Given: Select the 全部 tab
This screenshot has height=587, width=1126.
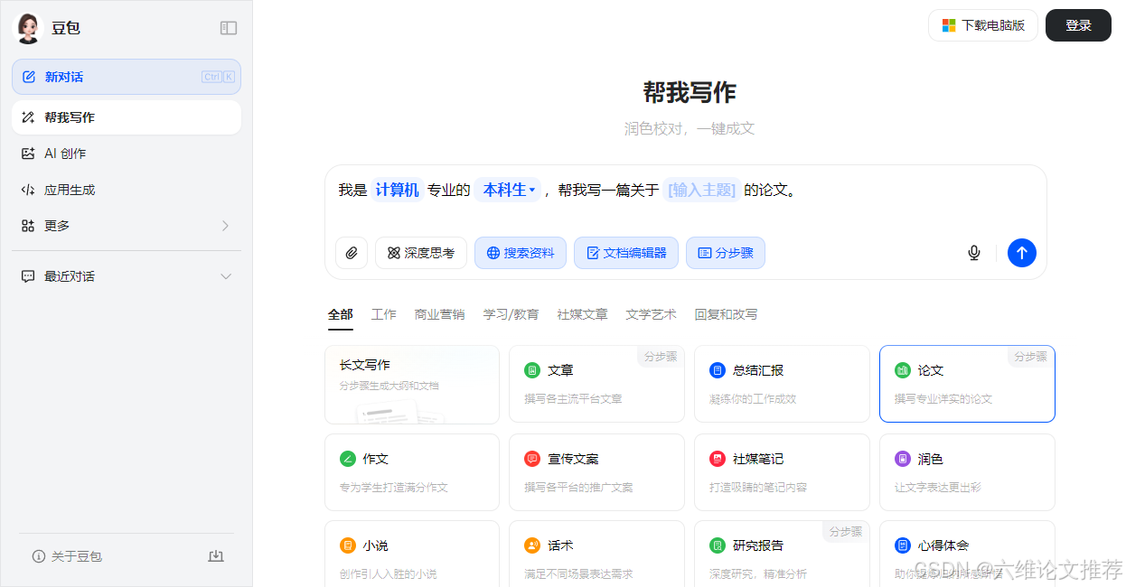Looking at the screenshot, I should click(x=341, y=314).
